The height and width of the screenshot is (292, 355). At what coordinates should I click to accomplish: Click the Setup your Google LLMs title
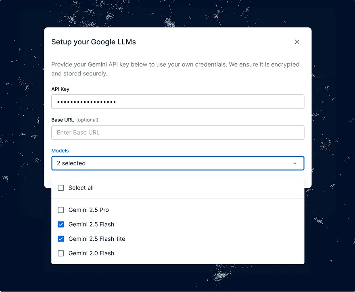(93, 42)
